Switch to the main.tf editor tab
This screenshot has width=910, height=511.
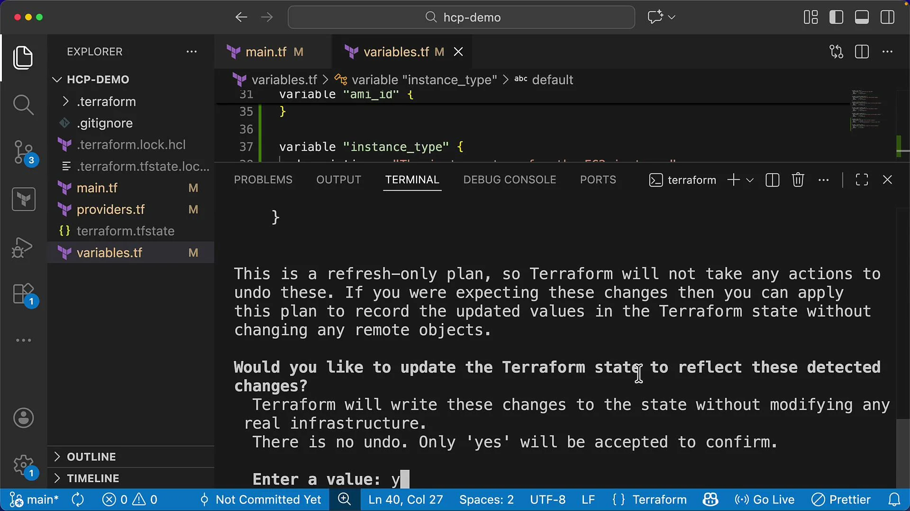[x=273, y=52]
